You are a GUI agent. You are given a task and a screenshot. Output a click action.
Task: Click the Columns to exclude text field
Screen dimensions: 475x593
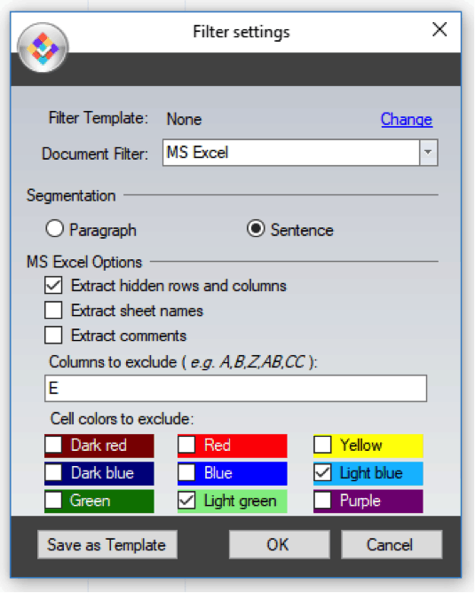[x=235, y=389]
